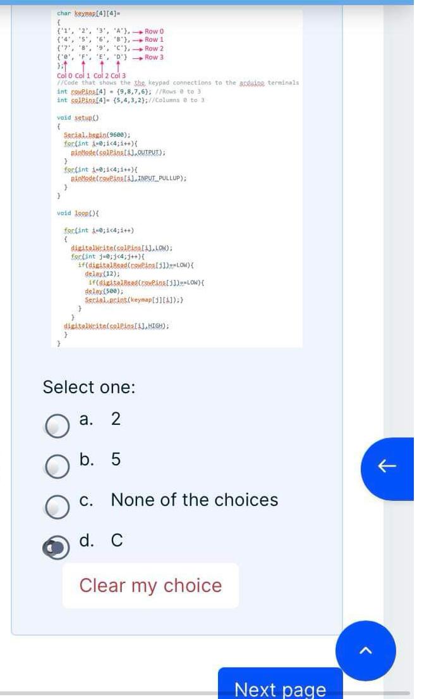
Task: Toggle the radio button beside answer 5
Action: [57, 467]
